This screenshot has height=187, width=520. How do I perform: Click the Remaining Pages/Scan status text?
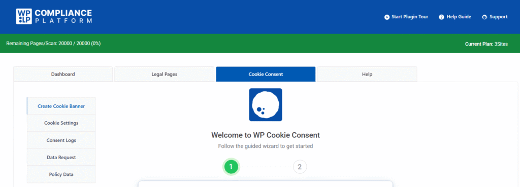pos(53,44)
